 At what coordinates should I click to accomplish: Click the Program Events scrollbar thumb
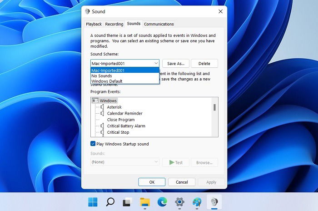(x=214, y=107)
